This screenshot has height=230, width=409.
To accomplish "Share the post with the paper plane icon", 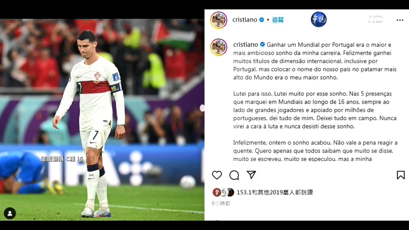I will [x=251, y=175].
